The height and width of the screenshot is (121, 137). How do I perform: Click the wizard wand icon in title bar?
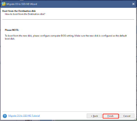[x=4, y=4]
